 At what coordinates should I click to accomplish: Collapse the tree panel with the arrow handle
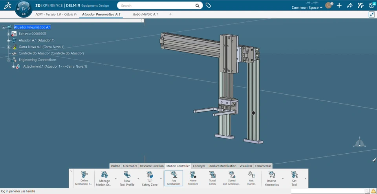click(x=141, y=21)
